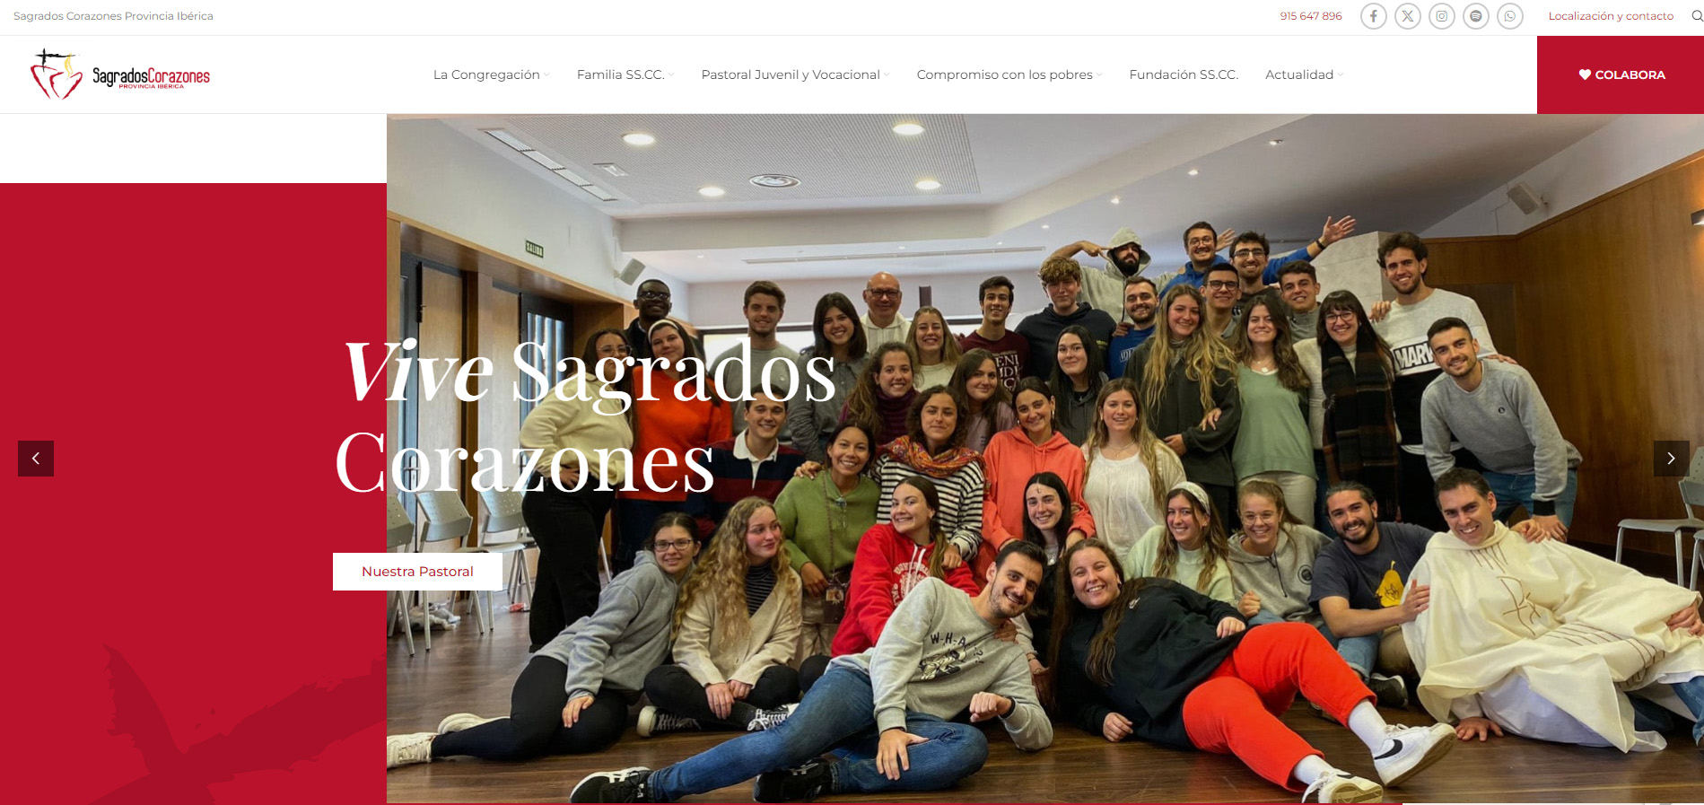Open the Facebook social icon
Image resolution: width=1704 pixels, height=805 pixels.
1373,16
